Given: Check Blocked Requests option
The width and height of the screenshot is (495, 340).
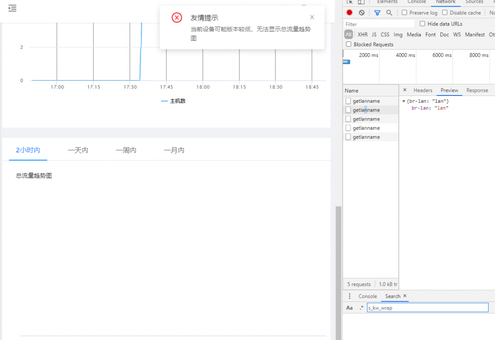Looking at the screenshot, I should (349, 44).
